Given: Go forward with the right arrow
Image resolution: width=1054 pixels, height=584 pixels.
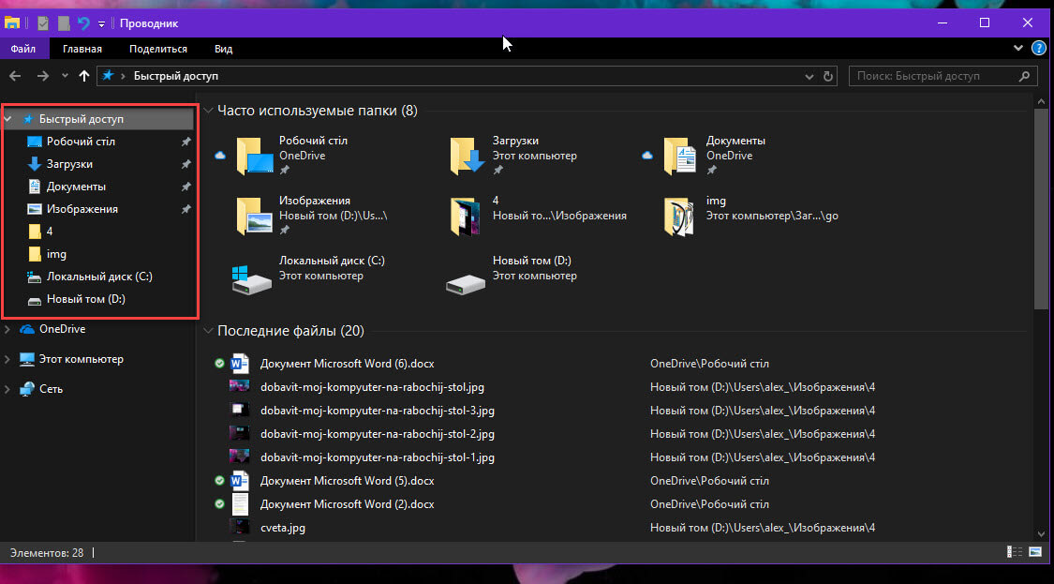Looking at the screenshot, I should pyautogui.click(x=42, y=76).
